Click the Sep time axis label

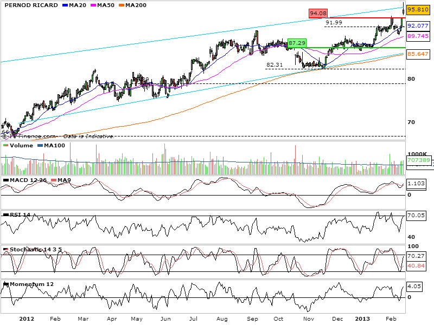point(252,319)
